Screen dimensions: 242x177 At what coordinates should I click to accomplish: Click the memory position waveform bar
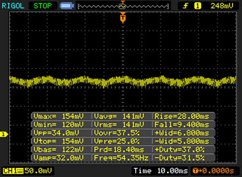(x=123, y=6)
